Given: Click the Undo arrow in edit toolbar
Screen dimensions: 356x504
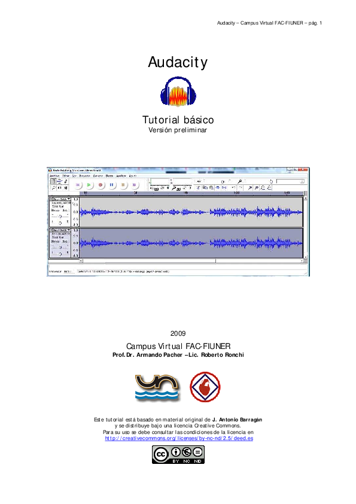Looking at the screenshot, I should (233, 188).
